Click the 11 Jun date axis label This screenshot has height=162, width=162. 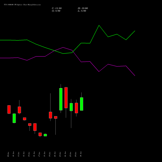(x=19, y=154)
